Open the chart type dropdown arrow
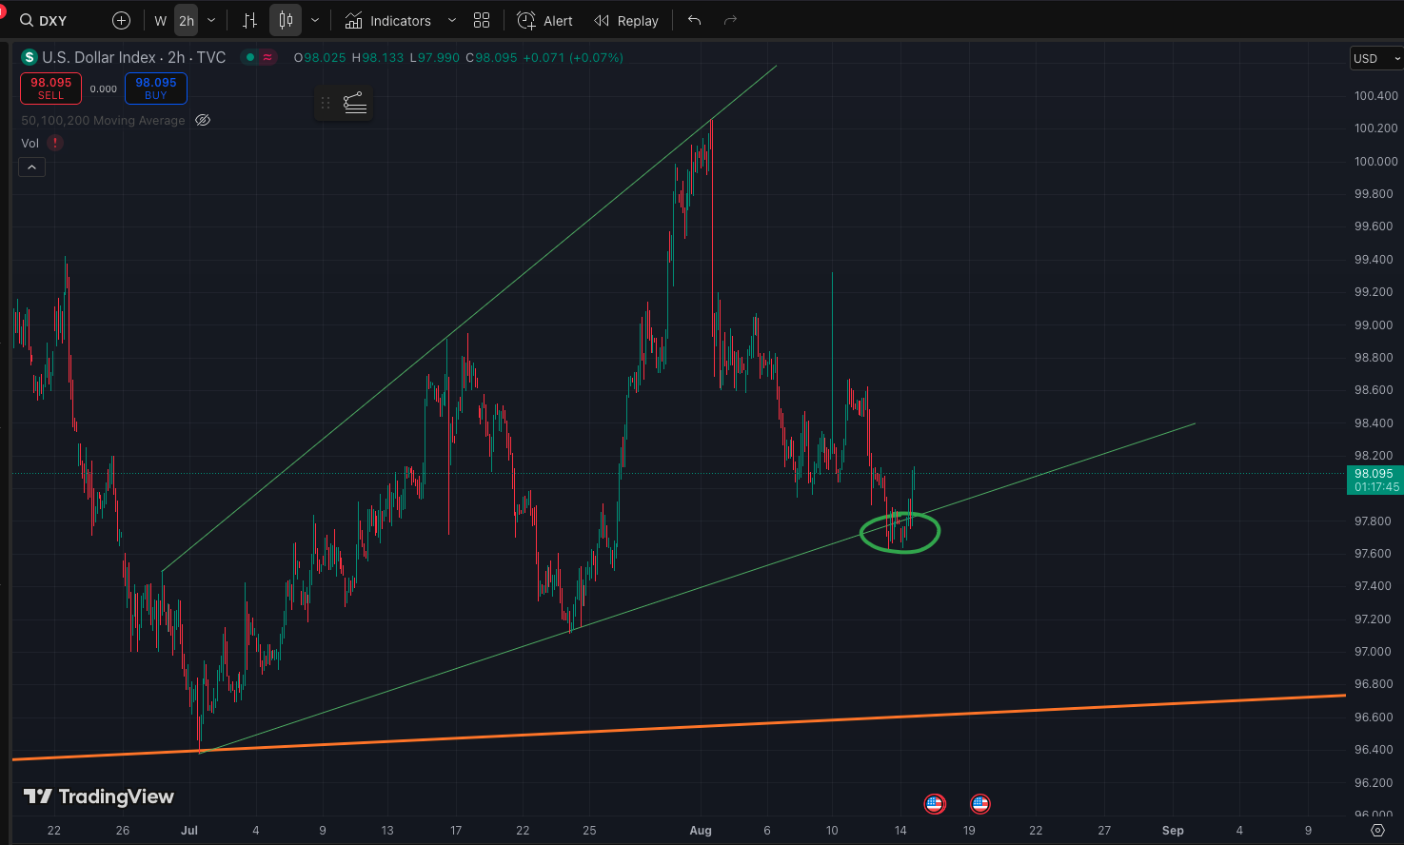This screenshot has height=845, width=1404. 315,21
